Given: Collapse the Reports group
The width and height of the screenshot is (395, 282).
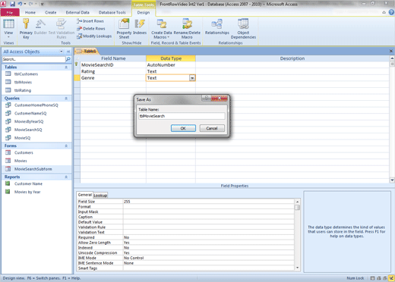Looking at the screenshot, I should [x=66, y=177].
